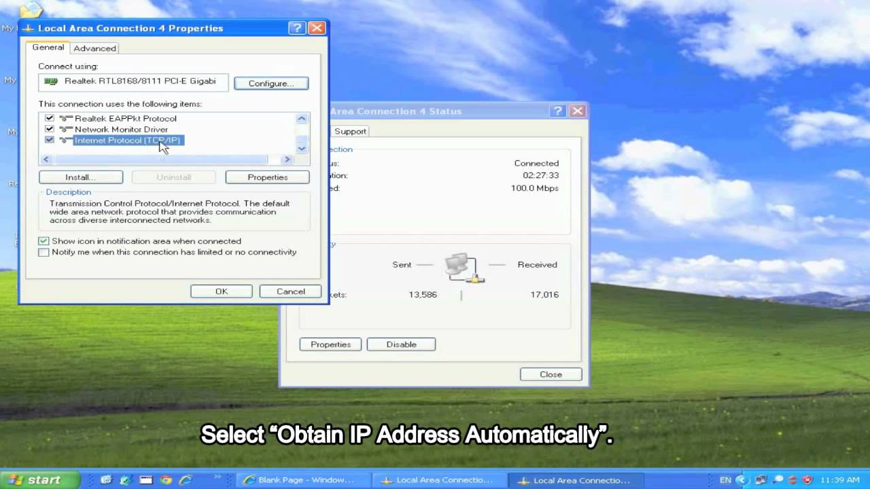870x489 pixels.
Task: Click the Install... button
Action: [81, 177]
